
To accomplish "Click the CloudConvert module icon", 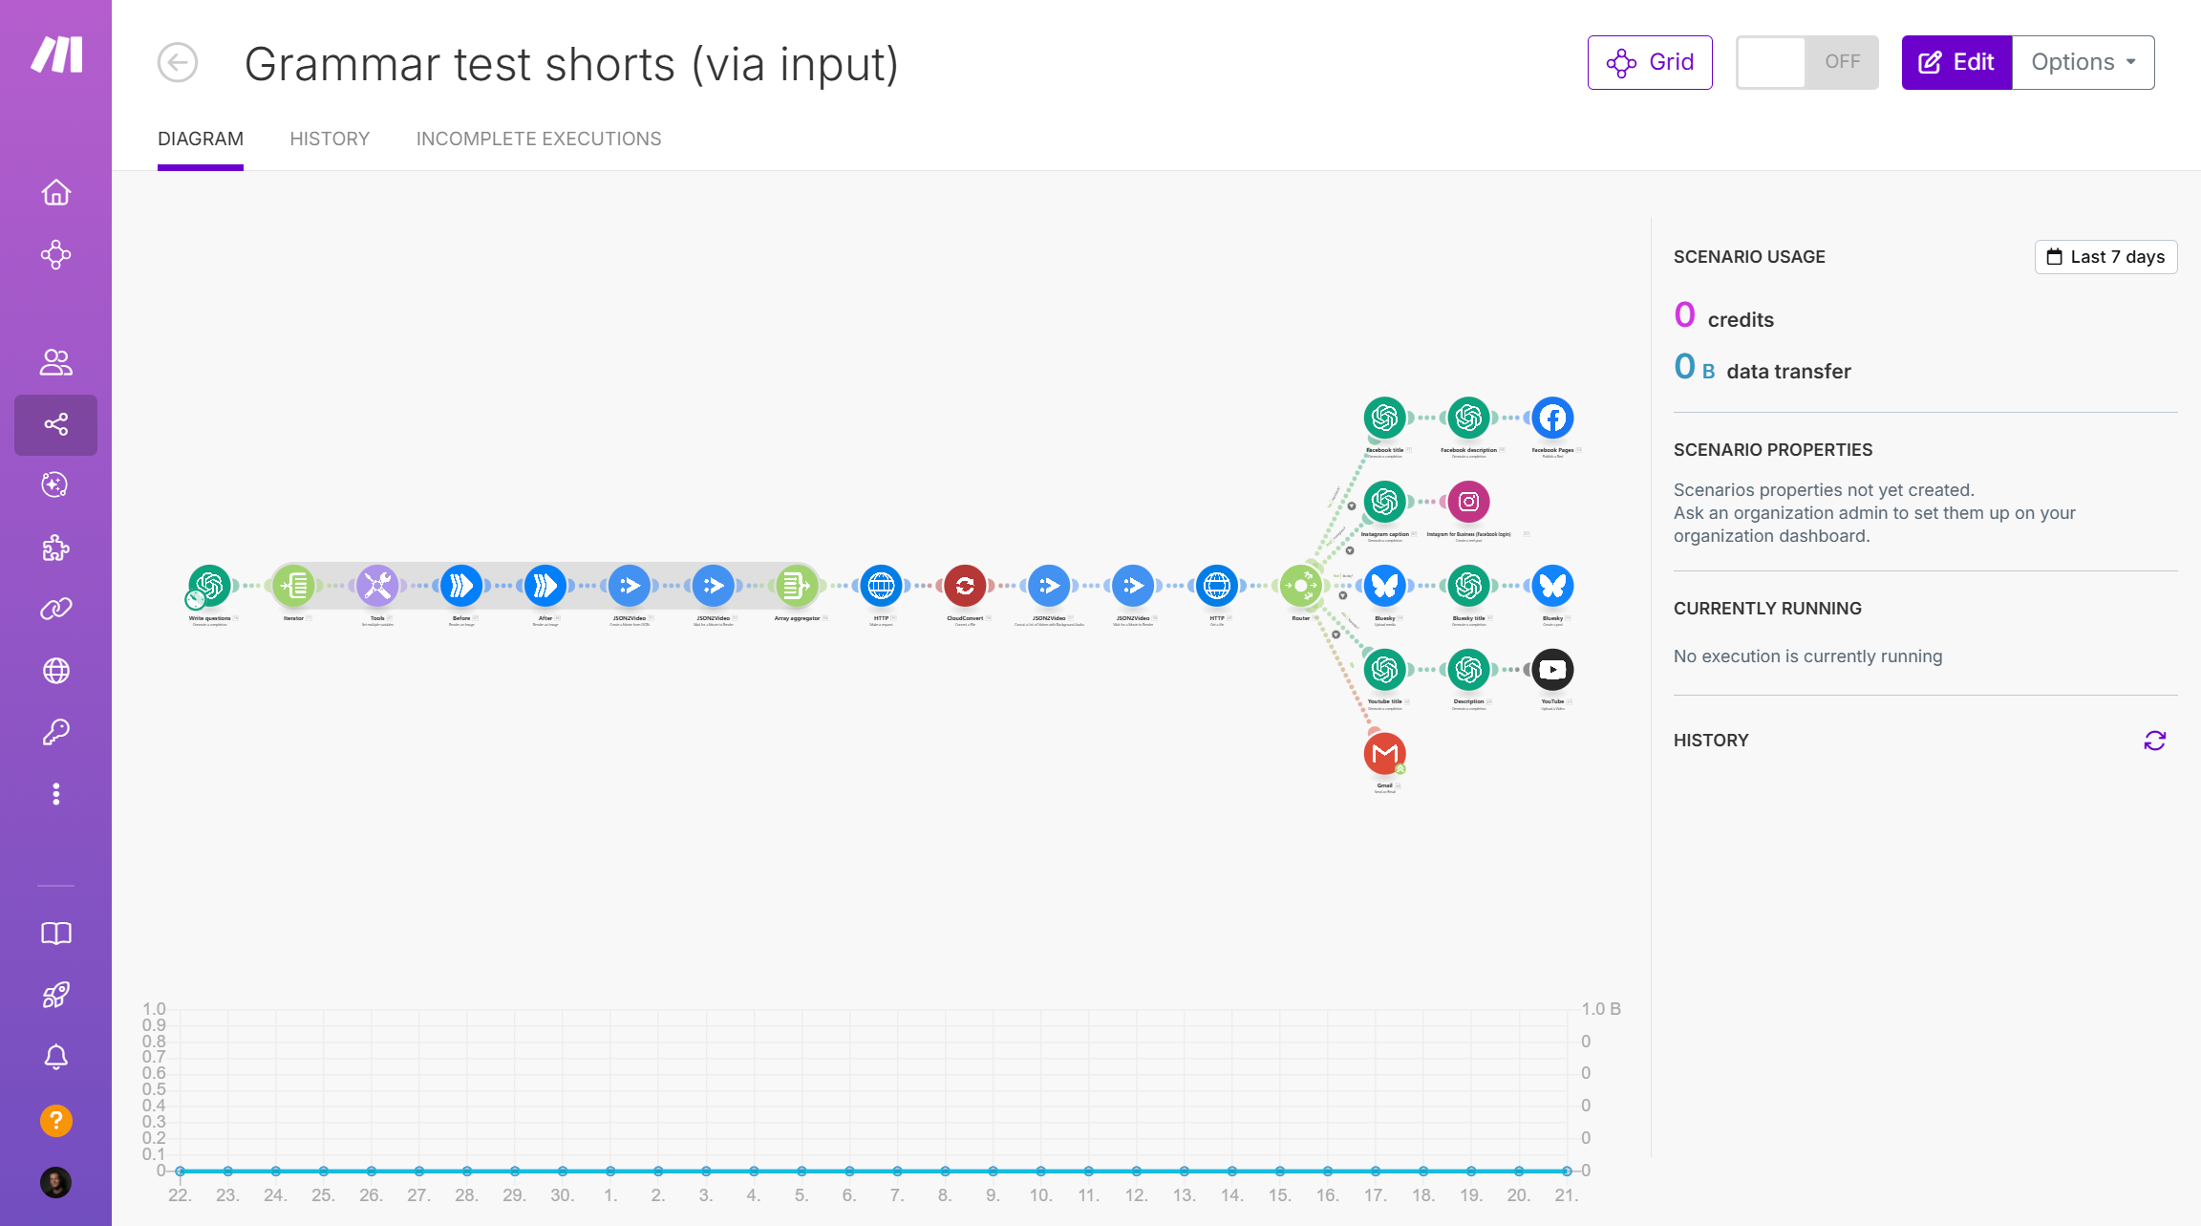I will 965,586.
